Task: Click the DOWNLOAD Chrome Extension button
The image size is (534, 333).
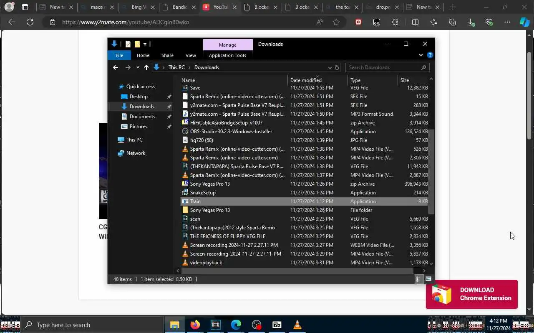Action: point(472,294)
